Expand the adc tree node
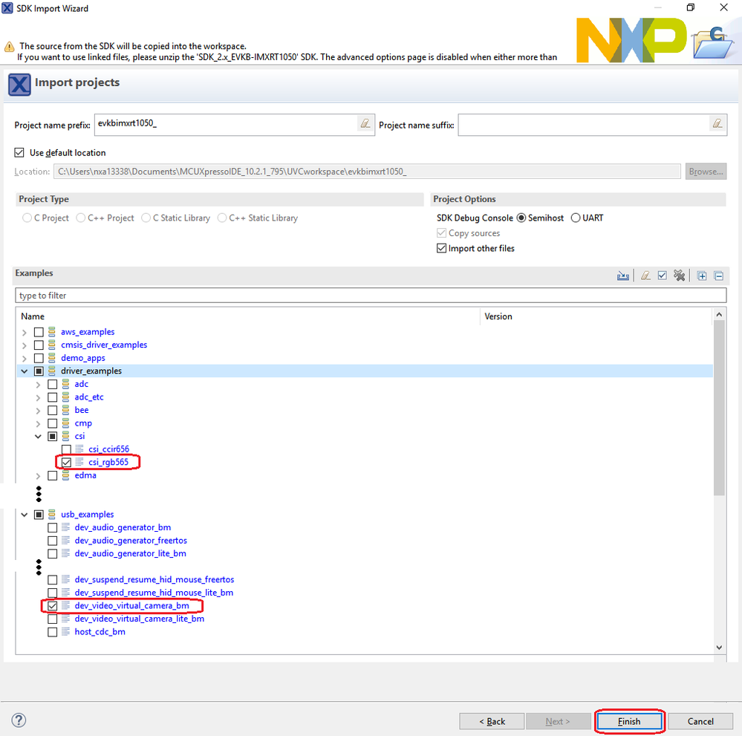Image resolution: width=742 pixels, height=736 pixels. (39, 384)
